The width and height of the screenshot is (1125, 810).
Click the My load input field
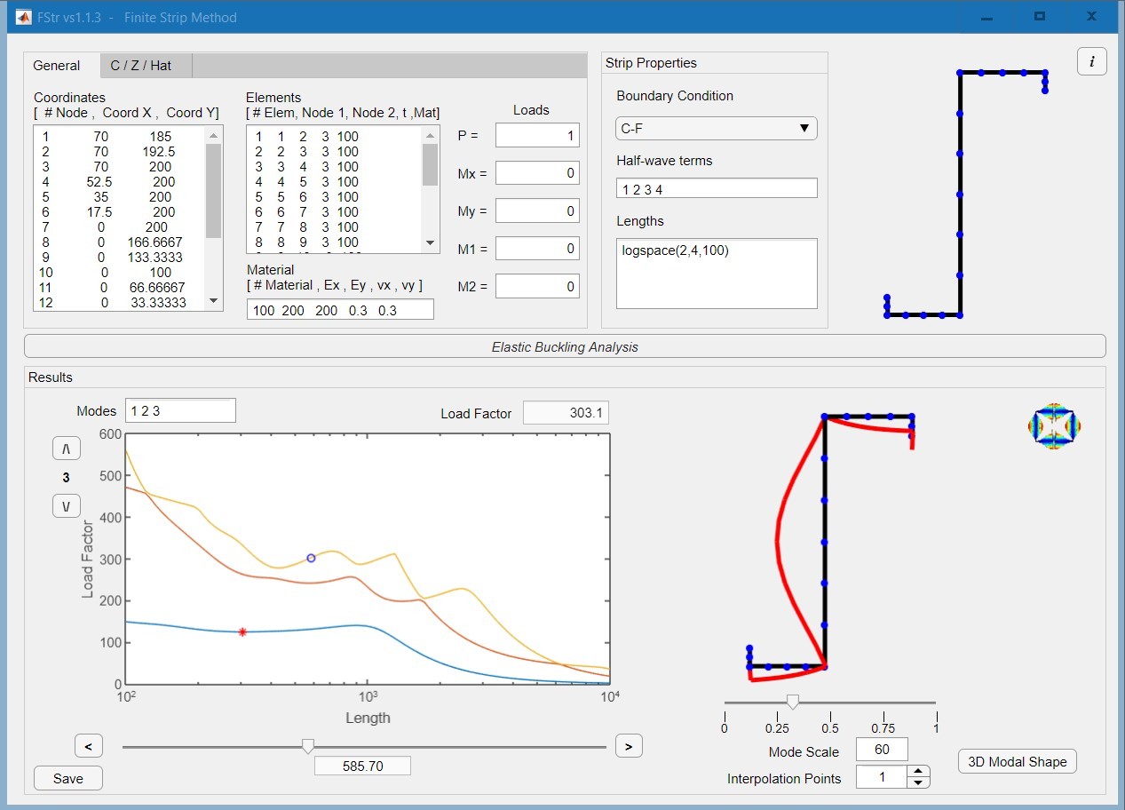point(537,210)
